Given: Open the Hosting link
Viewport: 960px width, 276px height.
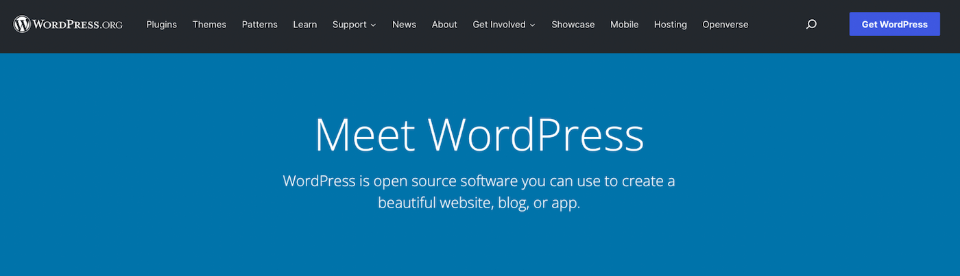Looking at the screenshot, I should click(671, 24).
